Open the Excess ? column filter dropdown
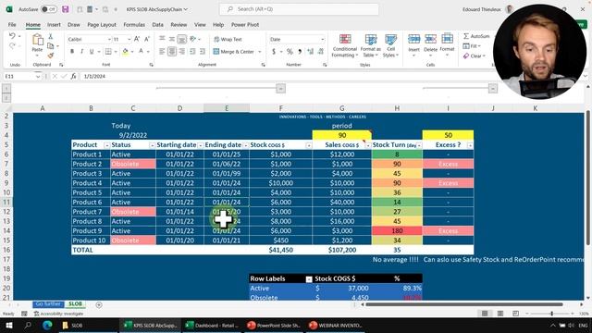 point(470,145)
